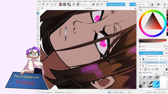Open the Файл menu
Viewport: 168px width, 94px height.
pos(39,1)
